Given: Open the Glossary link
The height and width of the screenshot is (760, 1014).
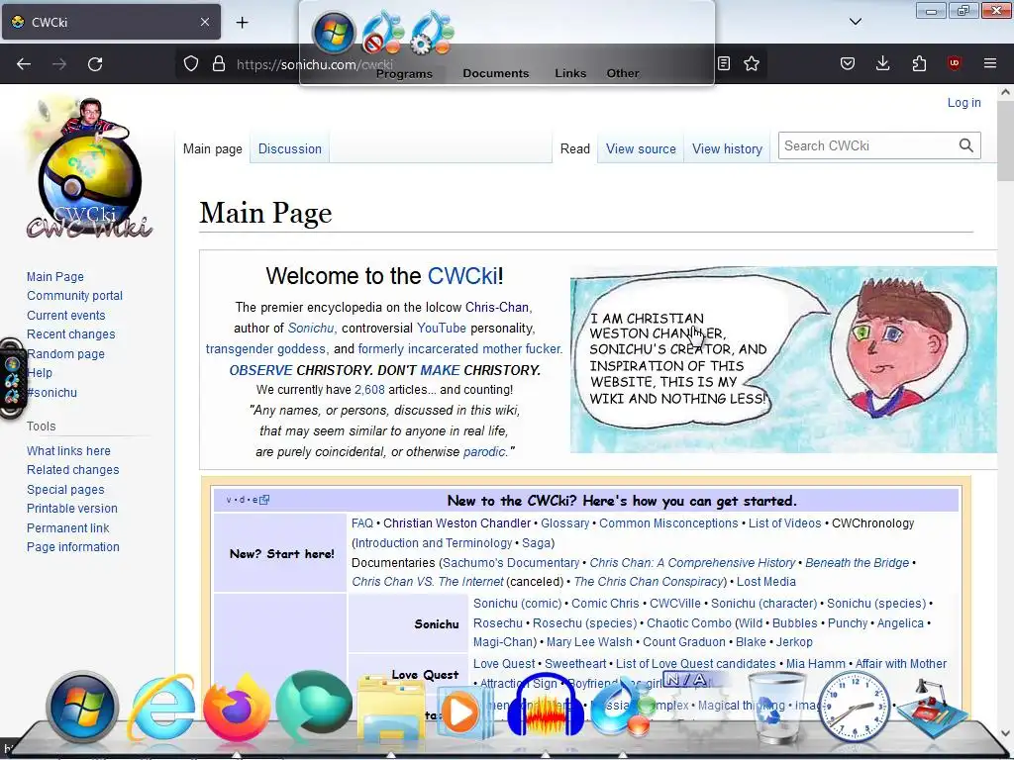Looking at the screenshot, I should pos(564,523).
